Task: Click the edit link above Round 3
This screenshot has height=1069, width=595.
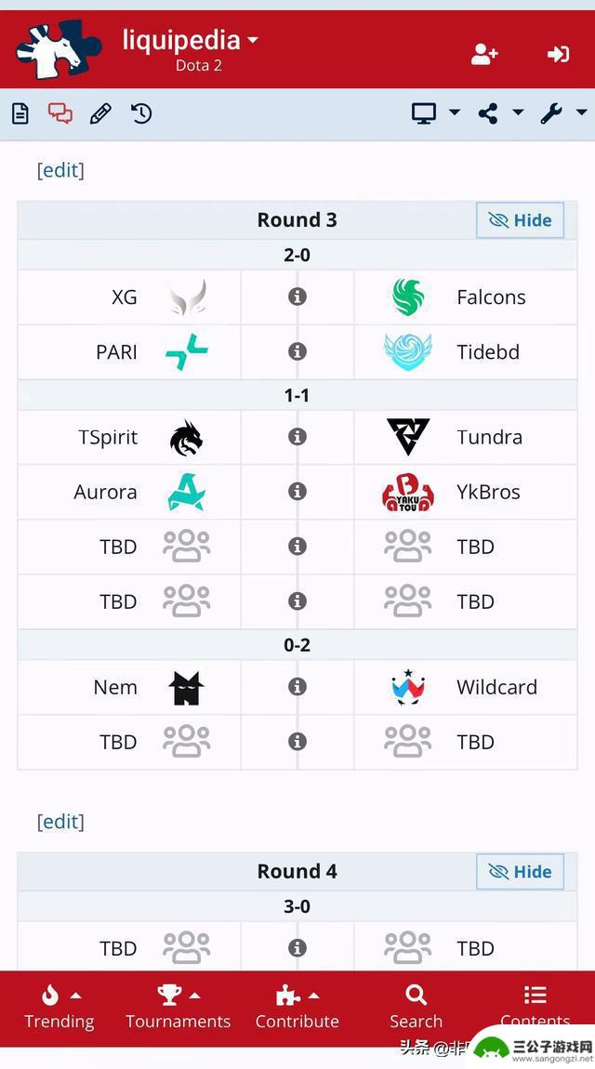Action: pos(60,170)
